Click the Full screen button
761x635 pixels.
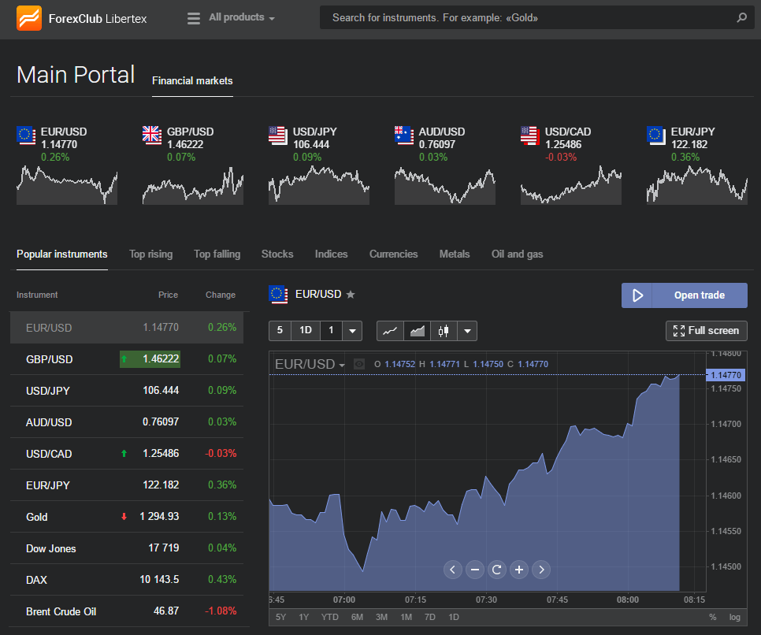pos(706,331)
